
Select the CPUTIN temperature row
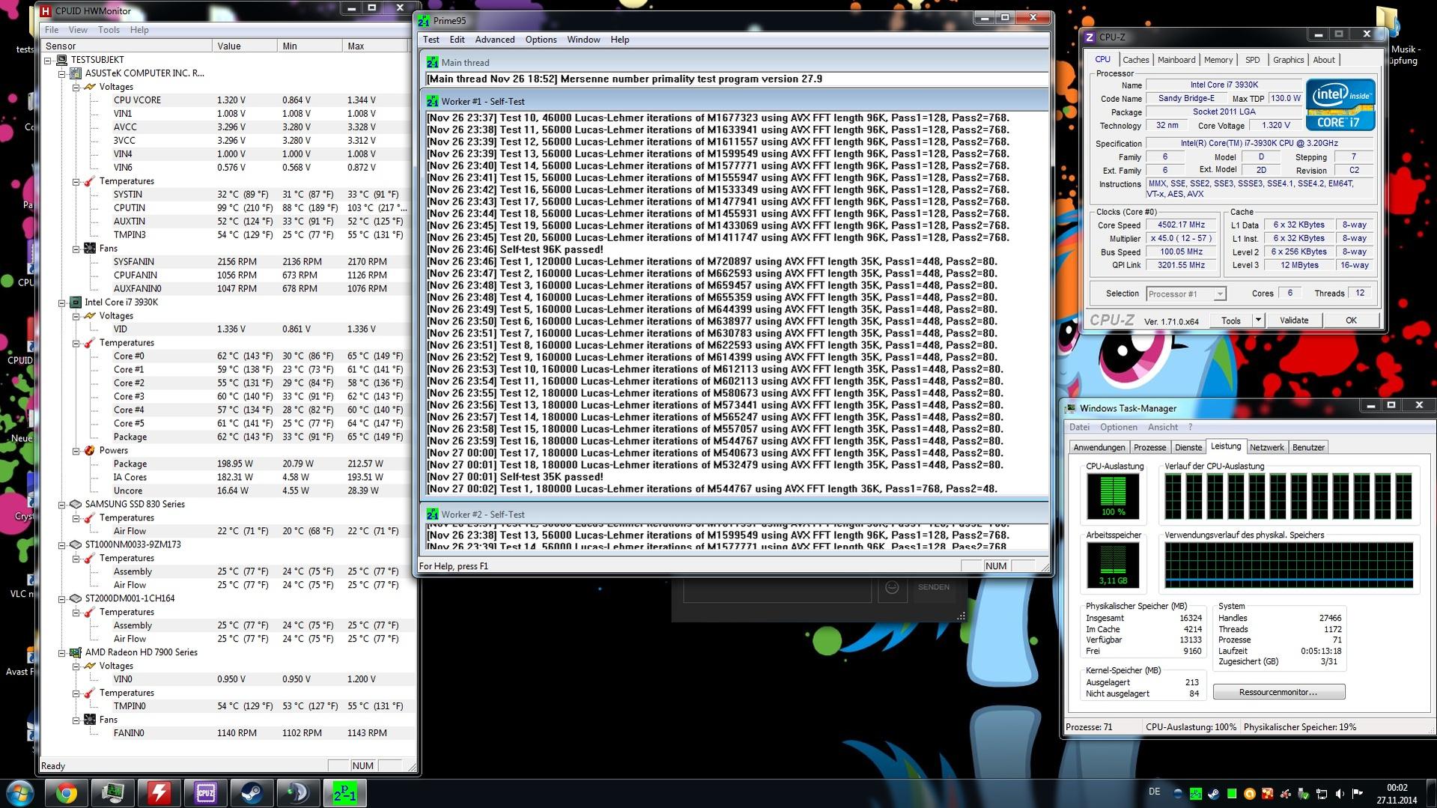[x=259, y=208]
